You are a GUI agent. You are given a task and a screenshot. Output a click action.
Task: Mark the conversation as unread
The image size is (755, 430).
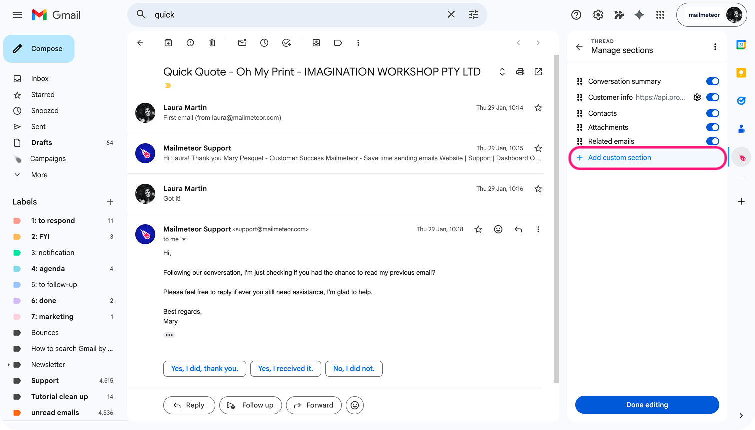pos(242,43)
